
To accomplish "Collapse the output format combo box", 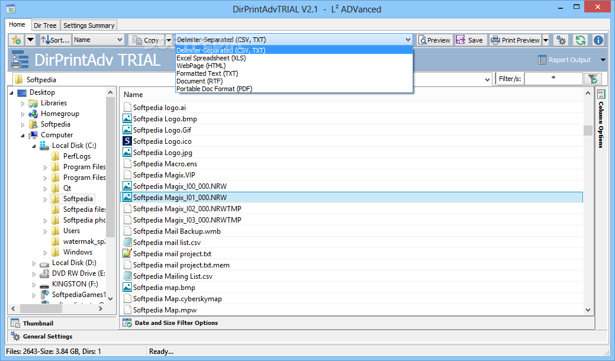I will pyautogui.click(x=408, y=40).
